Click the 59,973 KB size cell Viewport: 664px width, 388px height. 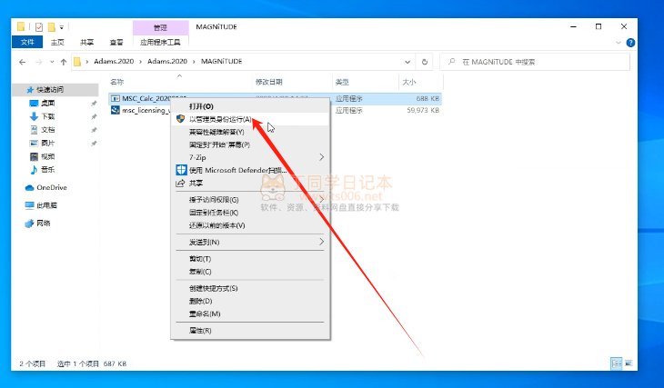pyautogui.click(x=423, y=110)
